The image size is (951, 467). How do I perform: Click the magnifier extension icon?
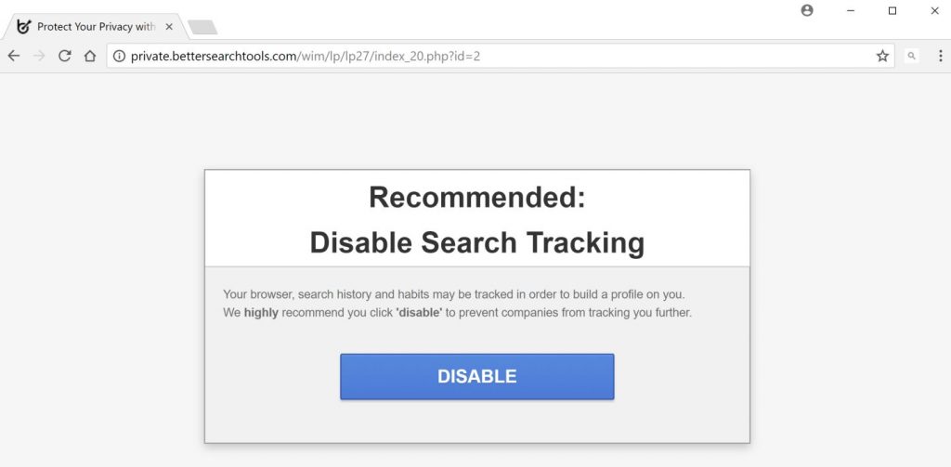(x=912, y=56)
